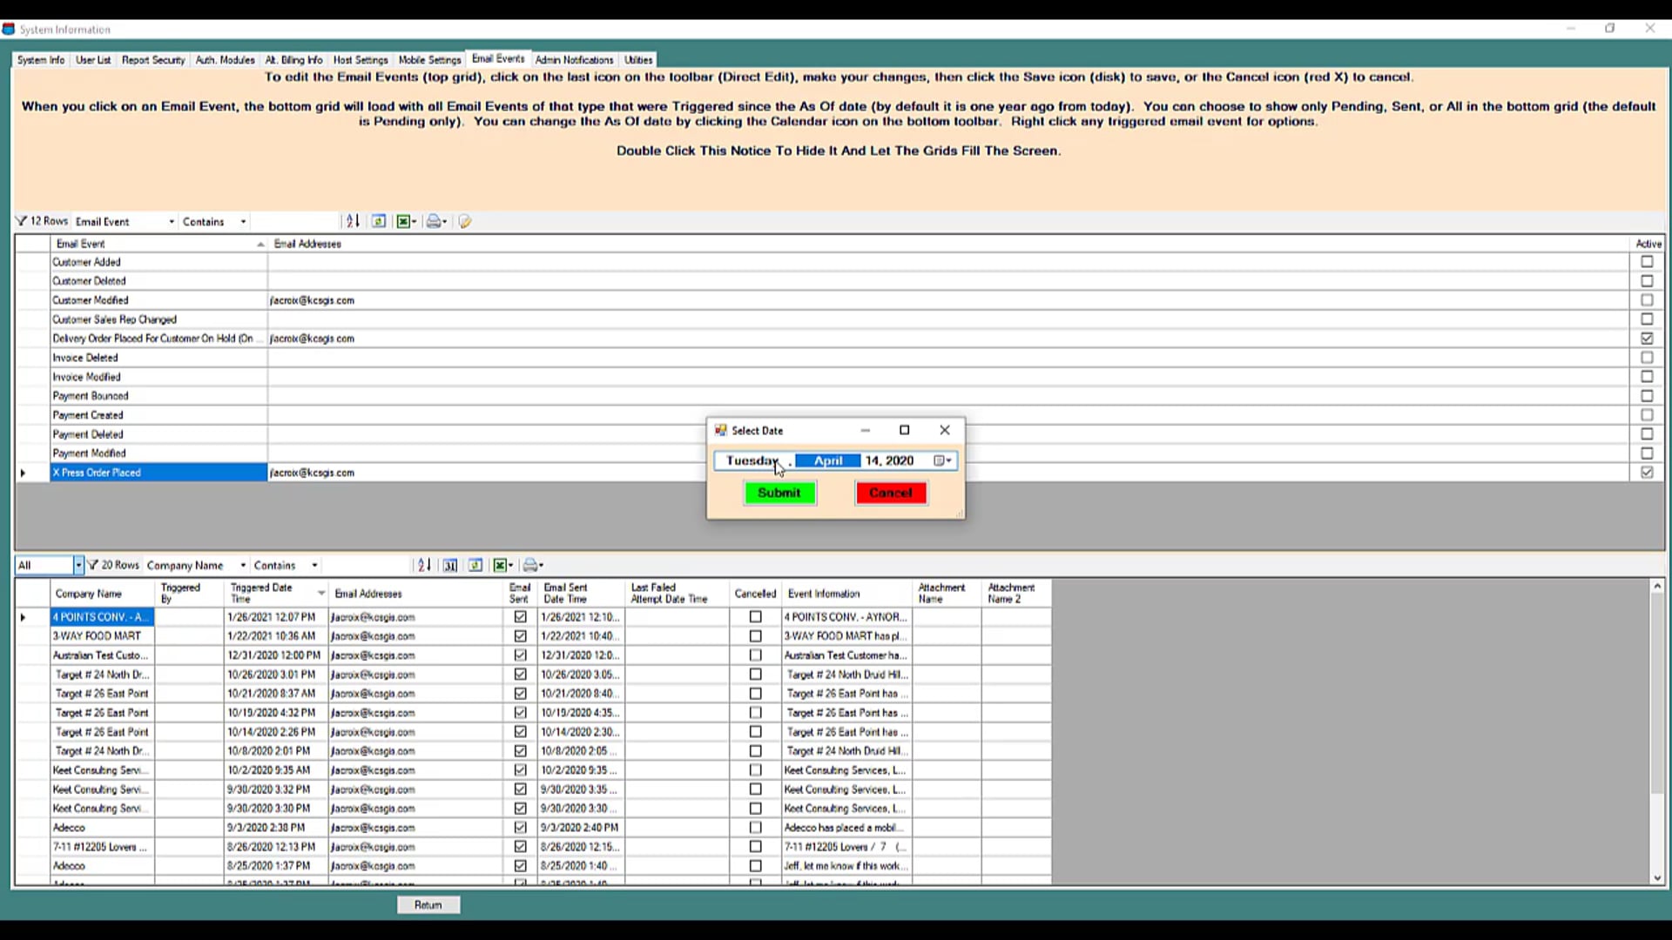This screenshot has height=940, width=1672.
Task: Click the filter funnel beside 12 Rows
Action: [21, 221]
